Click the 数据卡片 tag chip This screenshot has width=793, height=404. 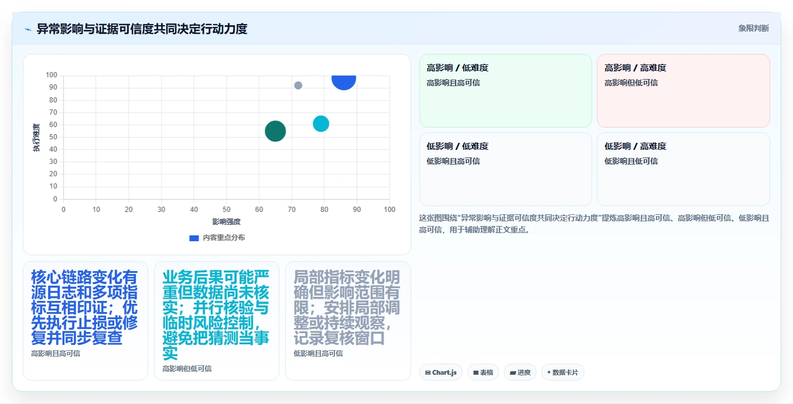coord(563,372)
